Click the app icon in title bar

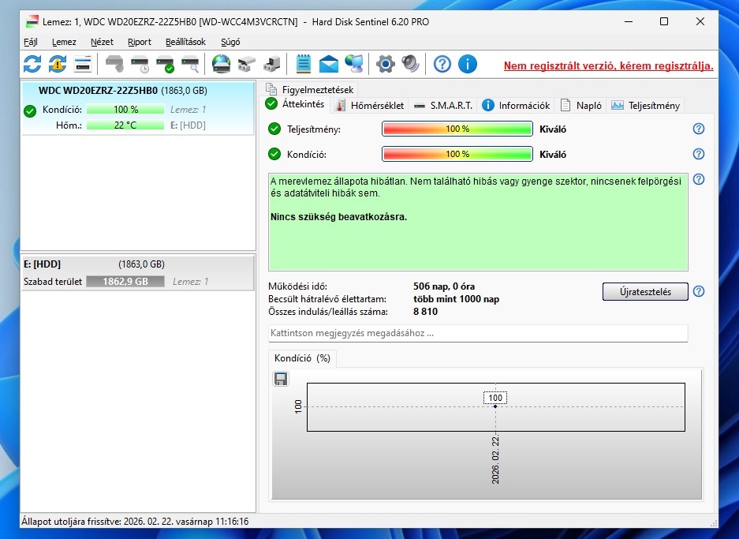click(32, 21)
